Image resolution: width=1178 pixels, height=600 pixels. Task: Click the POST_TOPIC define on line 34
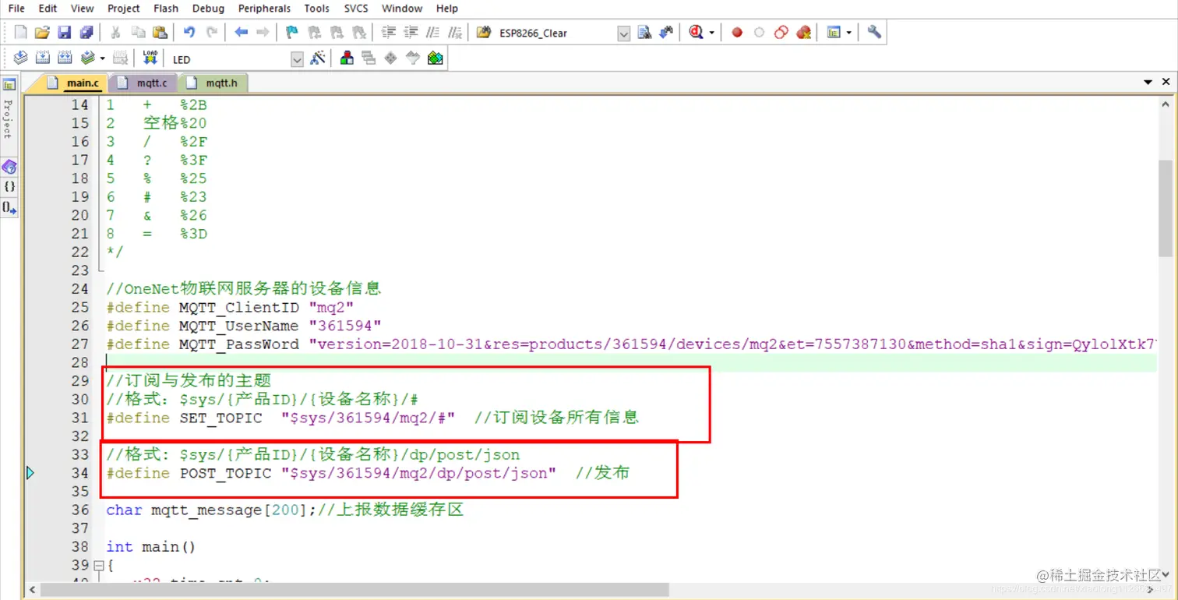[x=368, y=473]
